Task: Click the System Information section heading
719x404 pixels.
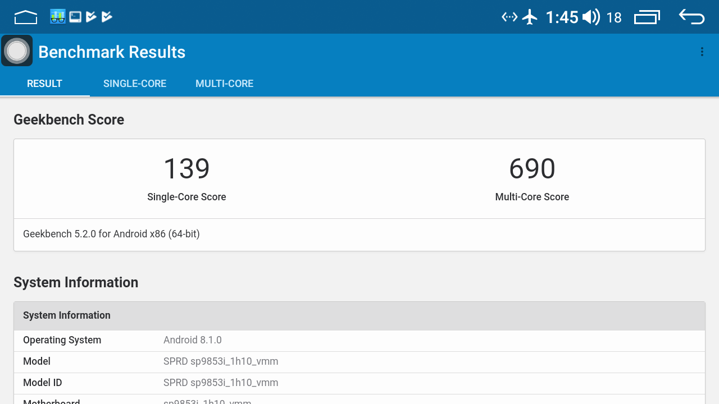Action: coord(76,282)
